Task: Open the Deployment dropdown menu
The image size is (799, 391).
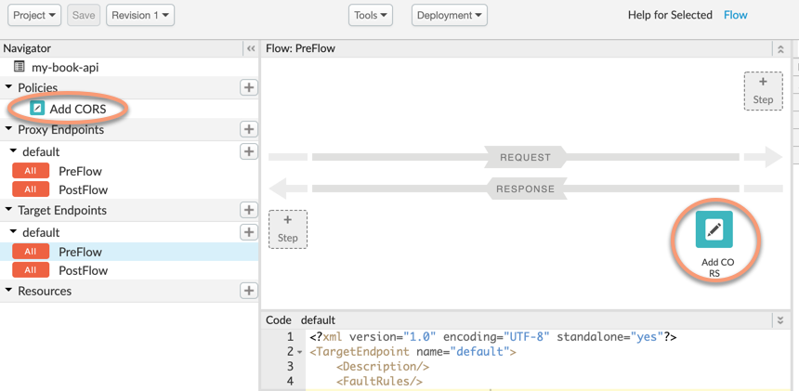Action: [x=450, y=15]
